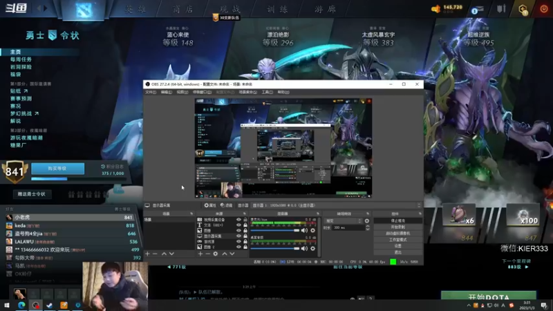Image resolution: width=553 pixels, height=311 pixels.
Task: Open the Tools menu in OBS
Action: click(x=268, y=92)
